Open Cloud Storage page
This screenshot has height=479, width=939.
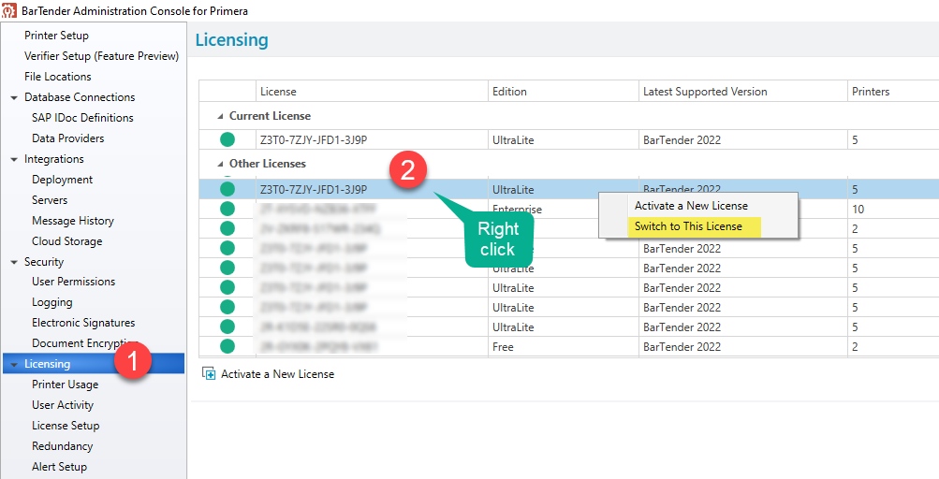pyautogui.click(x=67, y=241)
